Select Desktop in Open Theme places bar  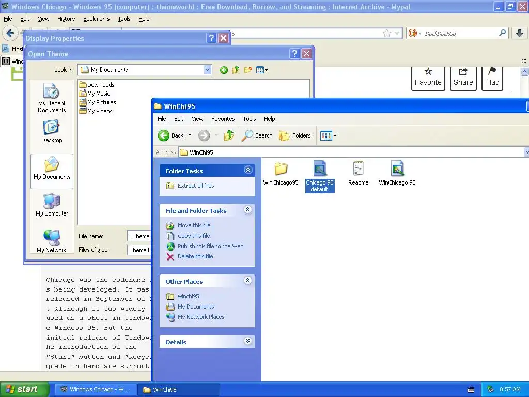(52, 132)
